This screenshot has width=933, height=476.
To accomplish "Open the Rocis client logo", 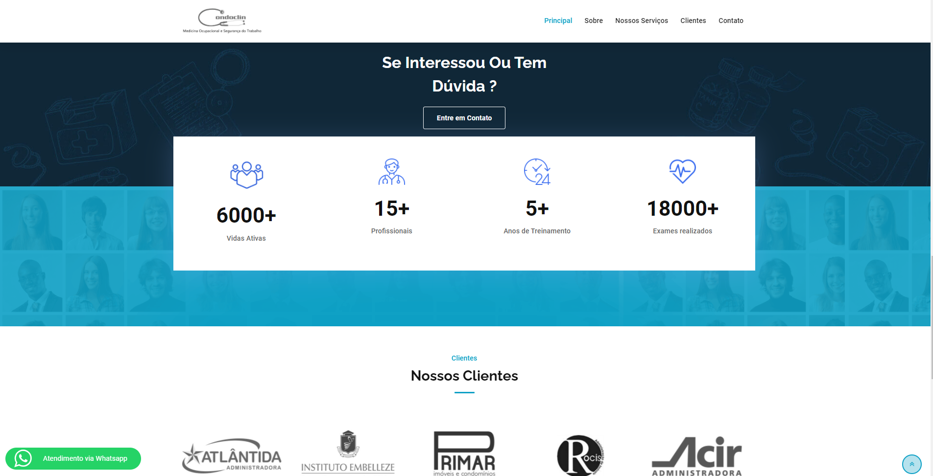I will coord(580,455).
